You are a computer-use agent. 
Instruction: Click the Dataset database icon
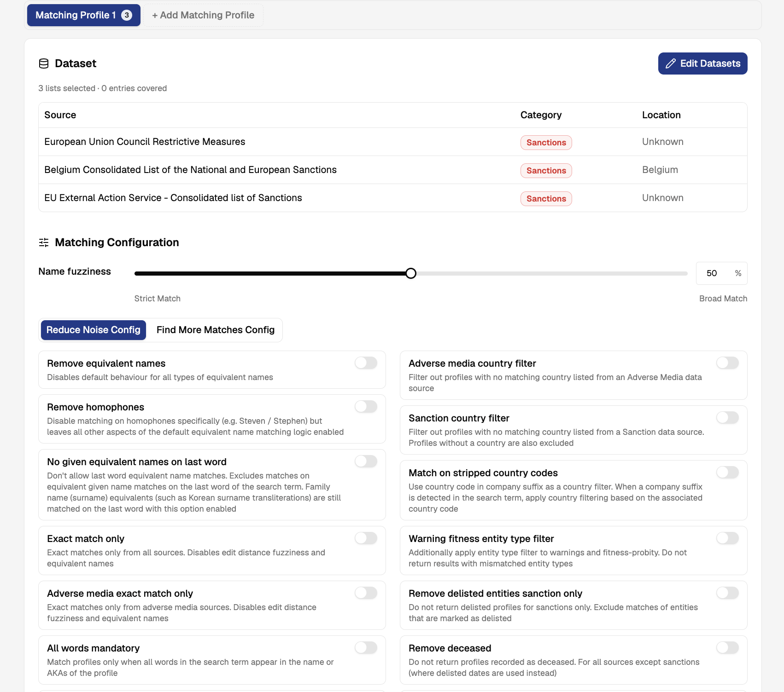coord(44,63)
